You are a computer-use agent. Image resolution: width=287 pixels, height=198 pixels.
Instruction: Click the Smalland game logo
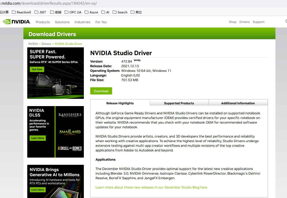(x=70, y=132)
